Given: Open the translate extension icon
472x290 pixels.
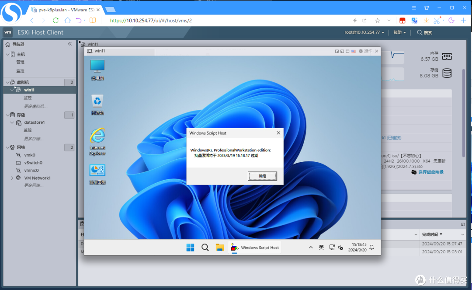Looking at the screenshot, I should [414, 21].
